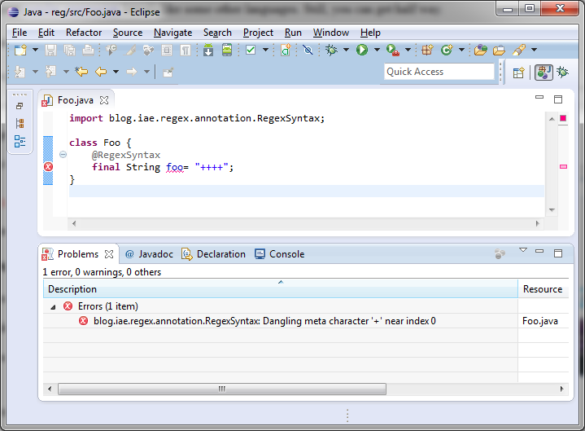The height and width of the screenshot is (431, 585).
Task: Open the Run configurations dropdown arrow
Action: coord(378,50)
